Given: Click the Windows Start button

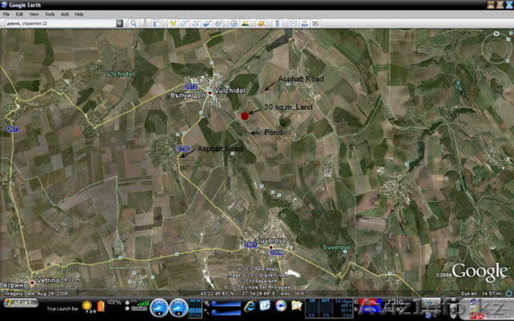Looking at the screenshot, I should tap(22, 302).
